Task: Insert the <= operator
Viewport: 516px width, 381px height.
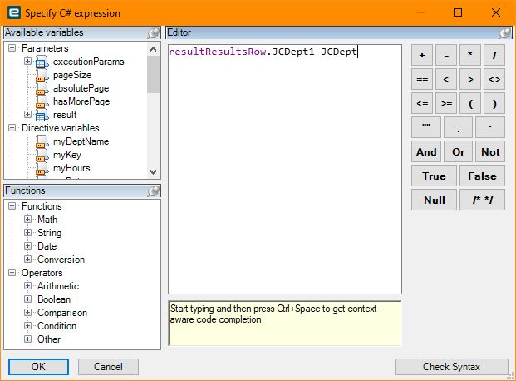Action: 422,103
